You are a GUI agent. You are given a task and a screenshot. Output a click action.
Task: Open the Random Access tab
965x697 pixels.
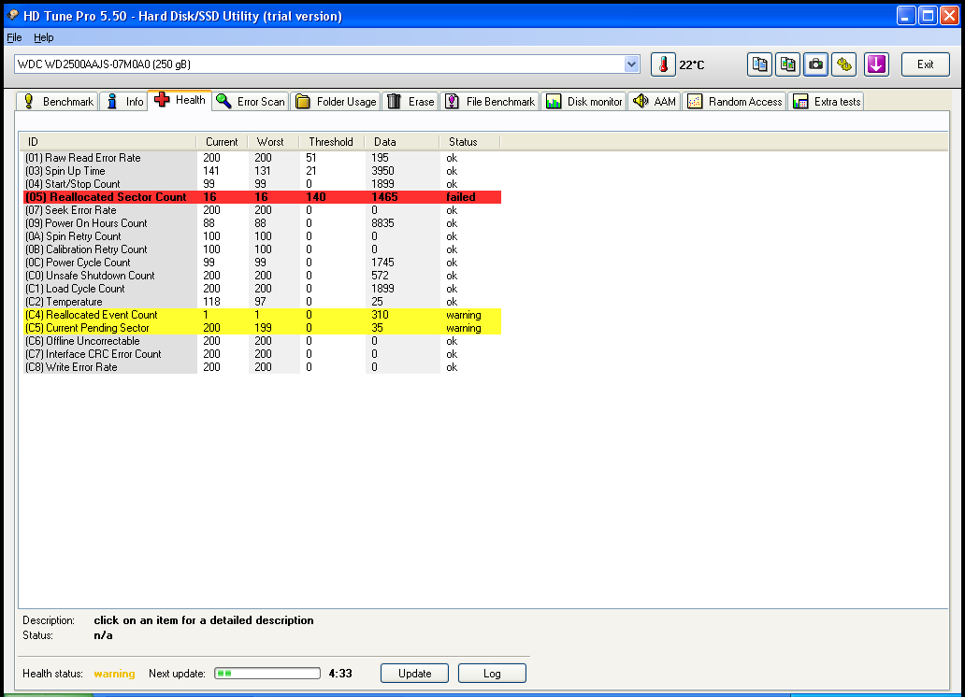coord(734,102)
